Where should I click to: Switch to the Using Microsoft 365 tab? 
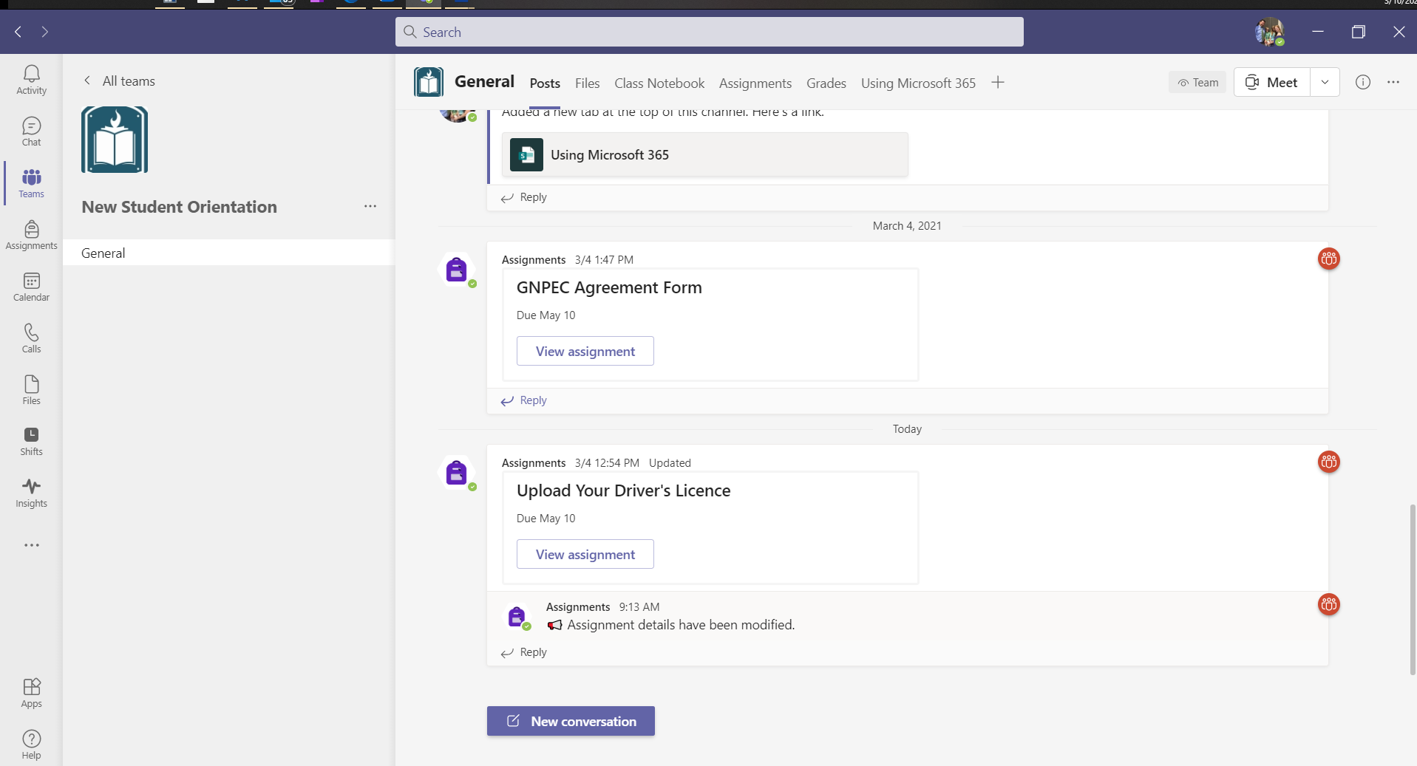(x=918, y=83)
